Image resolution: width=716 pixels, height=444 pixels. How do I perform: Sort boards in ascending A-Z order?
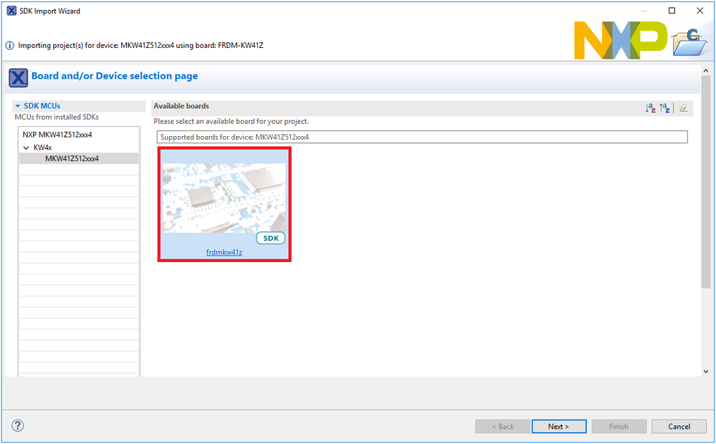click(650, 108)
